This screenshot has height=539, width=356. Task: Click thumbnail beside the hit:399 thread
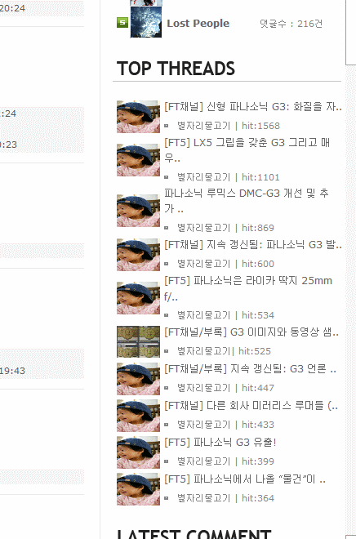click(x=138, y=452)
